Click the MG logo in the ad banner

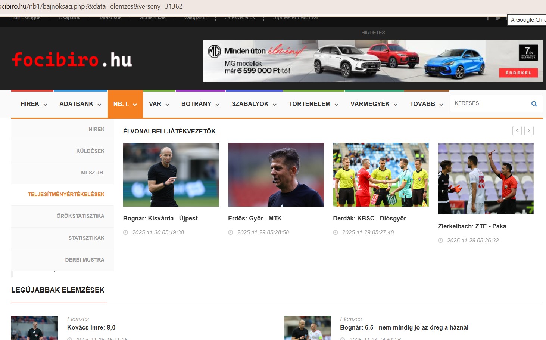point(214,51)
